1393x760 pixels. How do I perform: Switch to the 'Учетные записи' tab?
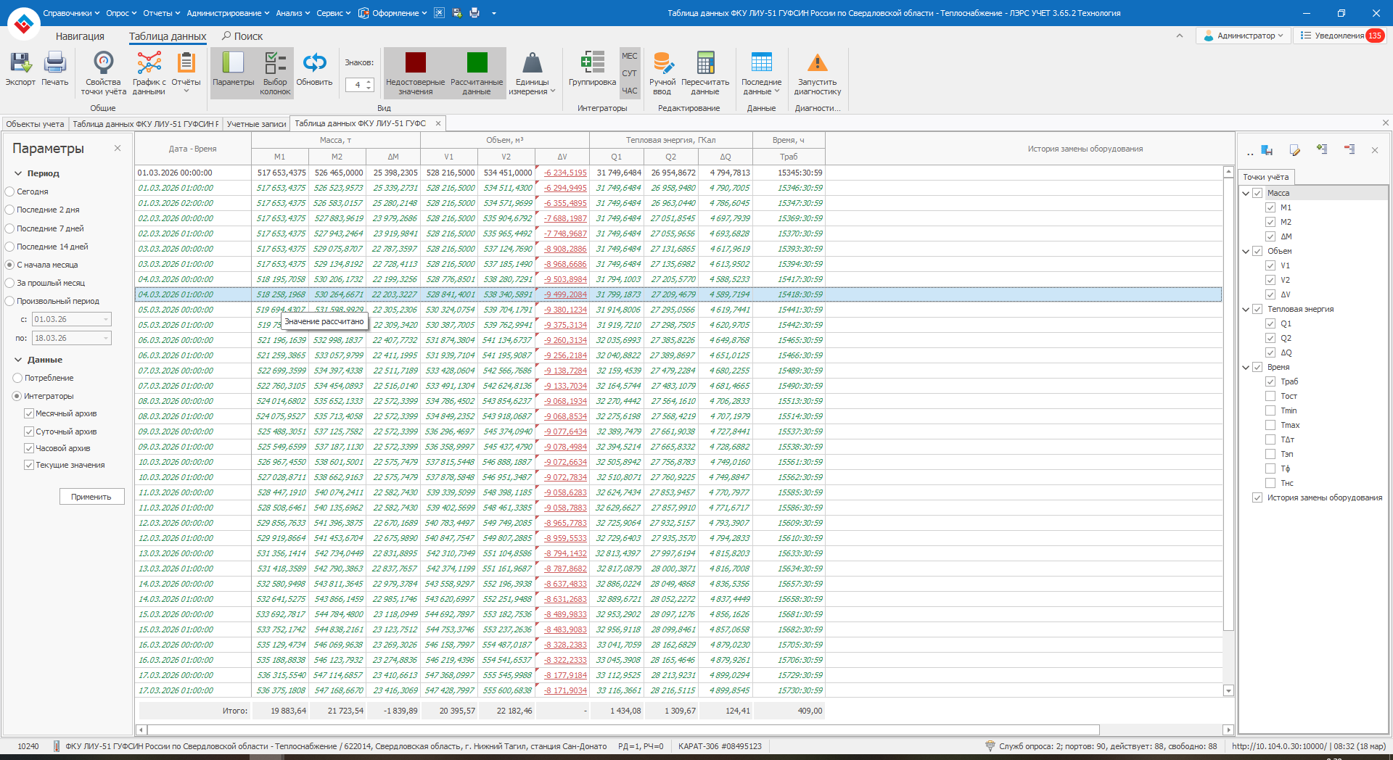(x=256, y=124)
